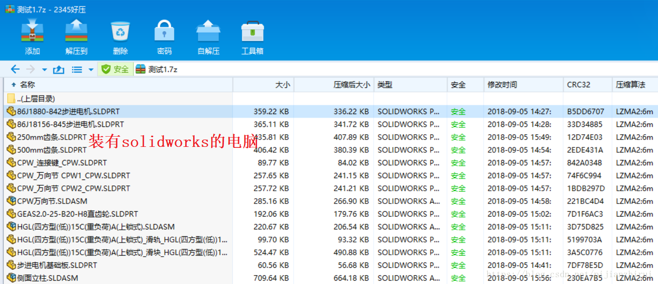Click the 自解压 (Self-extract) icon
The height and width of the screenshot is (284, 658).
(208, 31)
